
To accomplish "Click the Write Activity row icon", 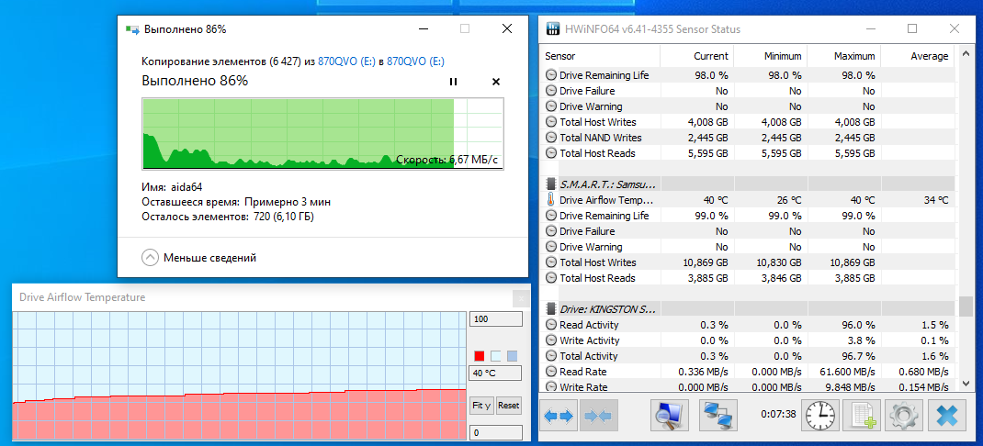I will [551, 340].
